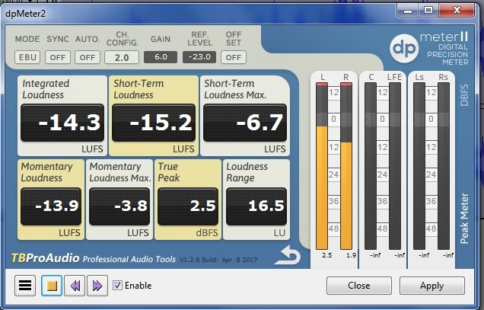Click the 6.0 gain value field
Viewport: 484px width, 310px height.
pos(161,57)
